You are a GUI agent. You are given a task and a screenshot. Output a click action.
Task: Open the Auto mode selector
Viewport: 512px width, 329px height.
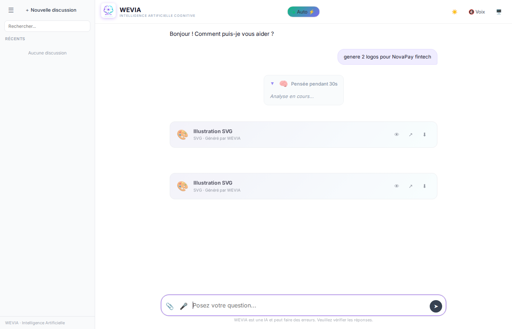coord(303,12)
